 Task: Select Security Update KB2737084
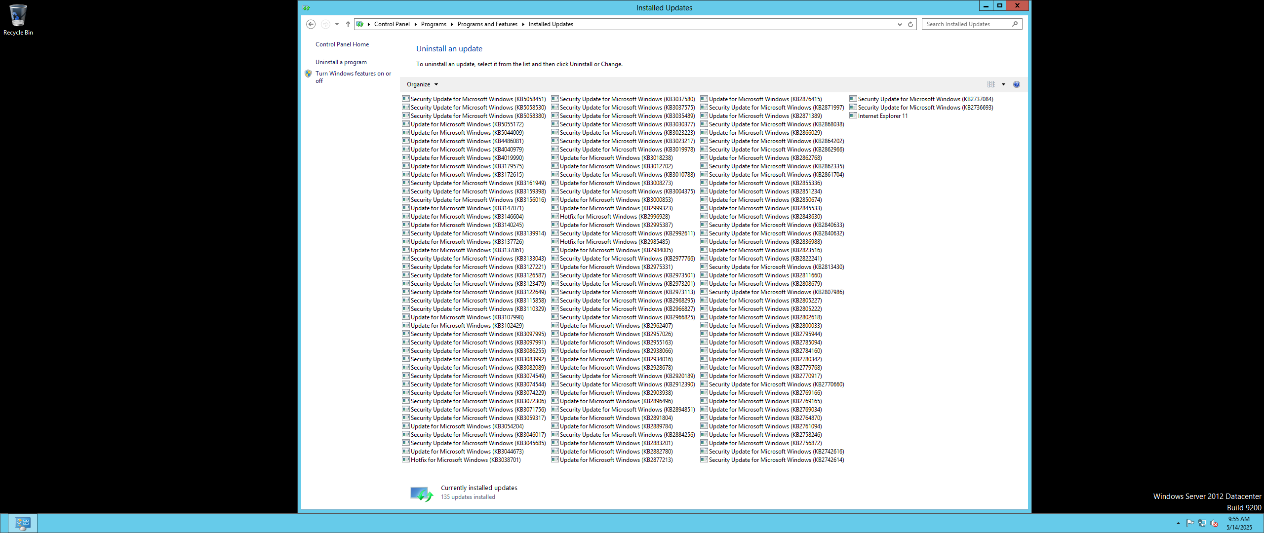click(x=921, y=99)
